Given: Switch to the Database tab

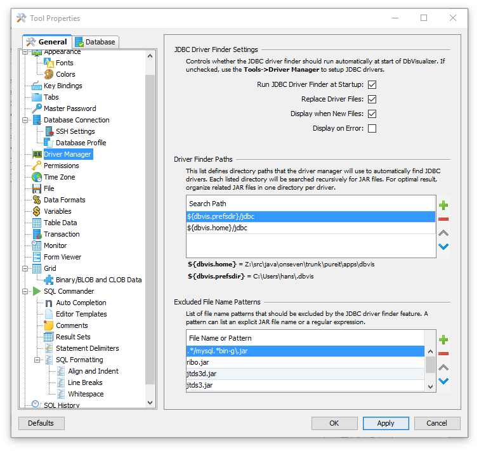Looking at the screenshot, I should click(x=95, y=42).
